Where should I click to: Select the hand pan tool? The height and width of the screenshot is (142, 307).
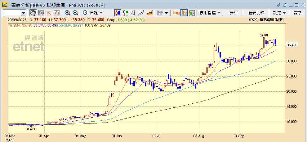coord(33,13)
